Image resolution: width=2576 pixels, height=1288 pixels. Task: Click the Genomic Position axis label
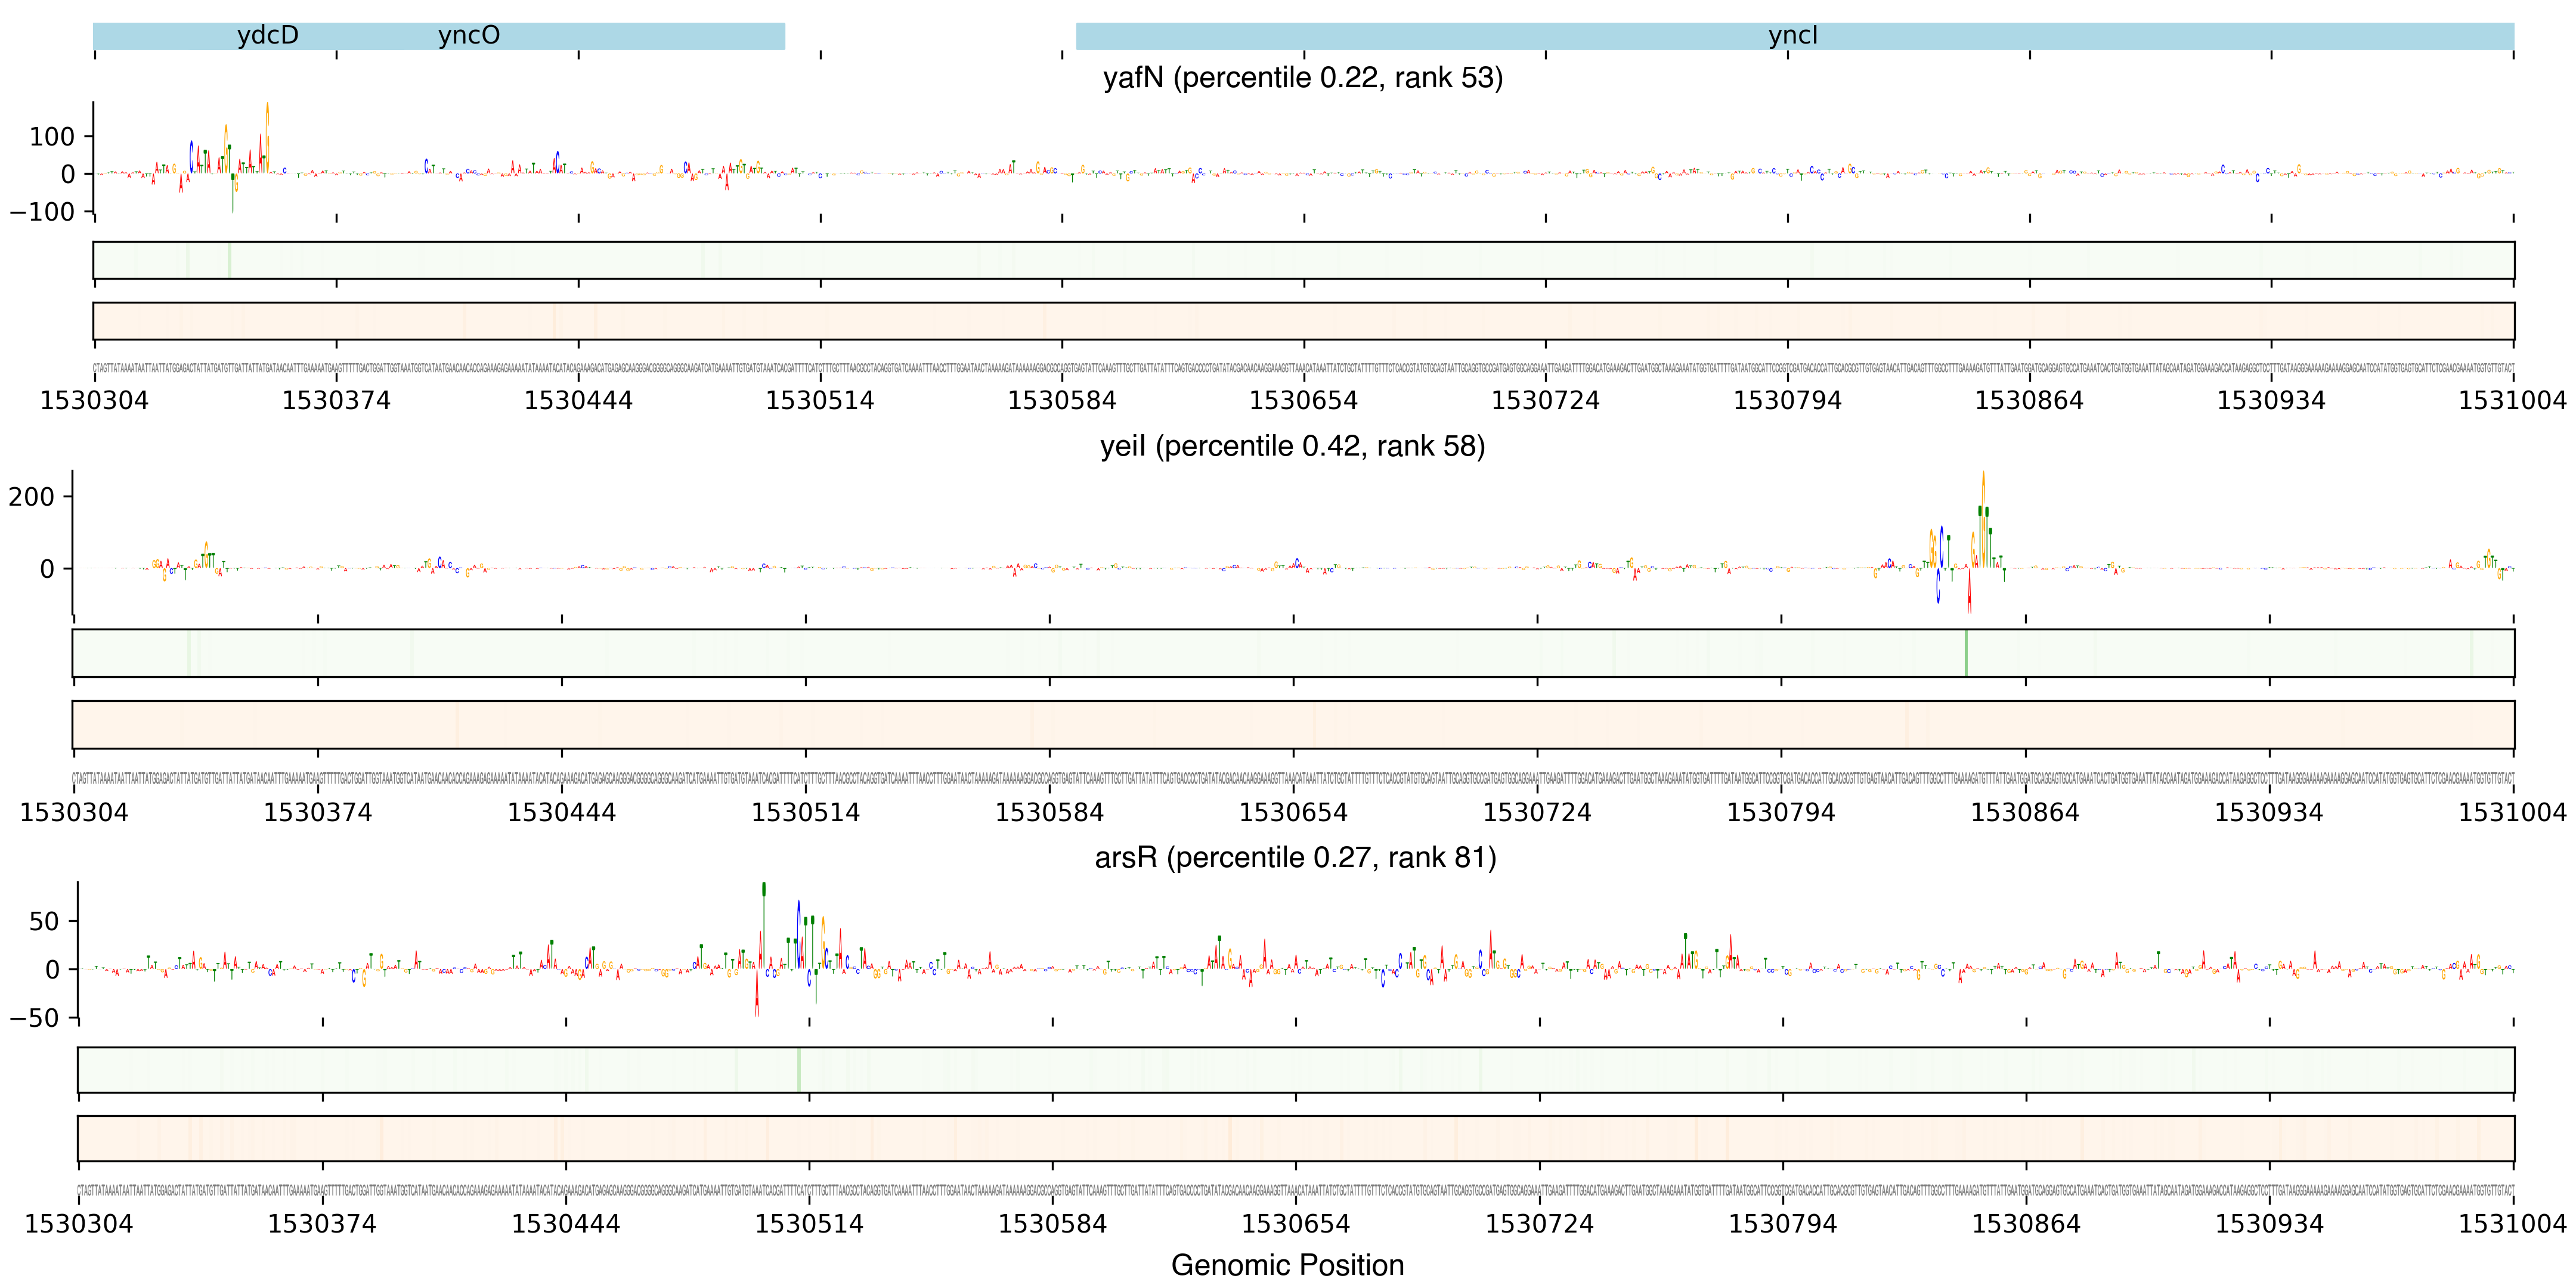point(1287,1264)
